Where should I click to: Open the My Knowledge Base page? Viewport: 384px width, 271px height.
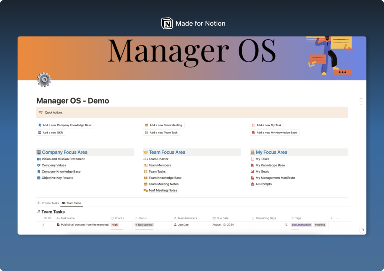coord(270,166)
